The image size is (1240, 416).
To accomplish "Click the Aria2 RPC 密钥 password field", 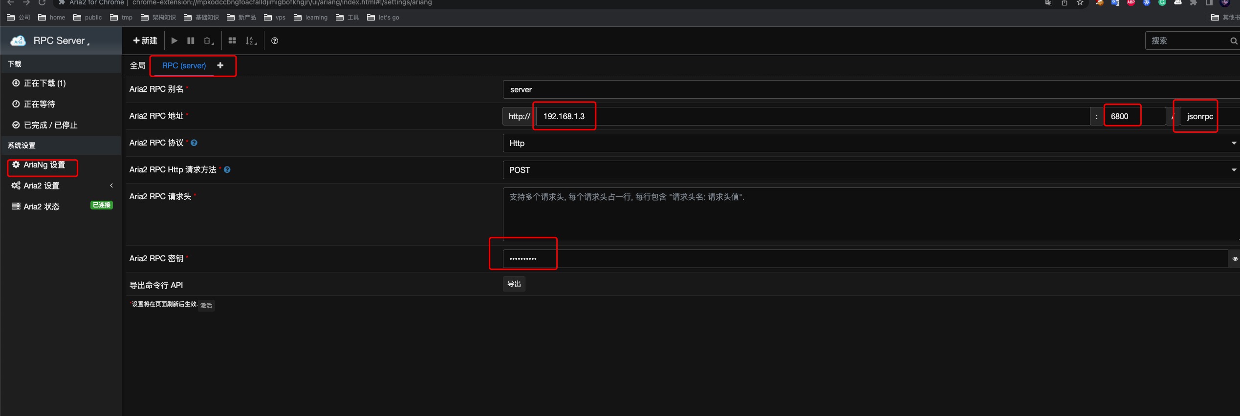I will click(x=865, y=259).
